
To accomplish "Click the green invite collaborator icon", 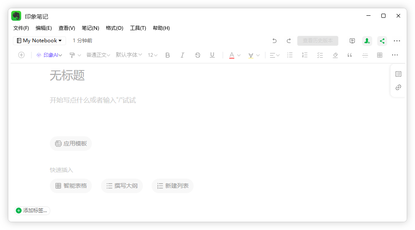I will [367, 41].
